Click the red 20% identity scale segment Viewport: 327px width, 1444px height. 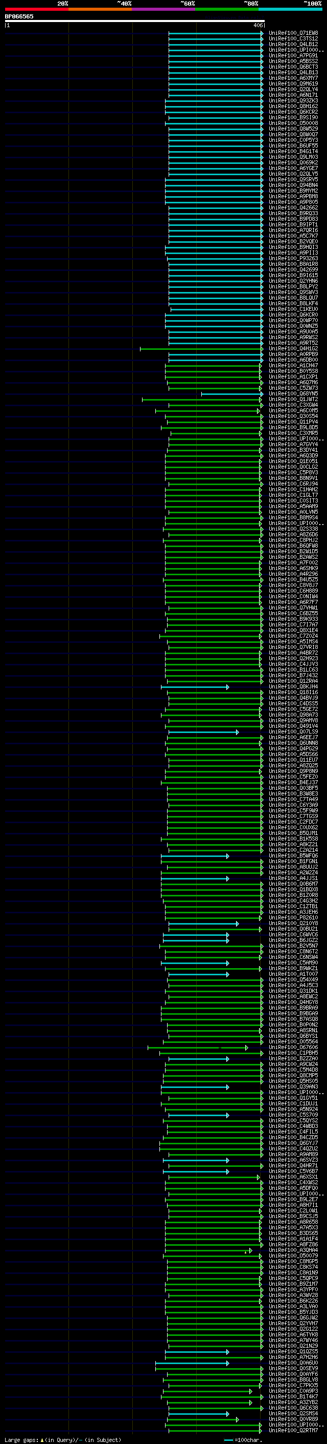click(x=36, y=10)
